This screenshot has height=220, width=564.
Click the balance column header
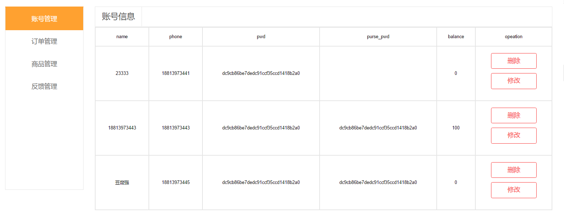point(456,37)
